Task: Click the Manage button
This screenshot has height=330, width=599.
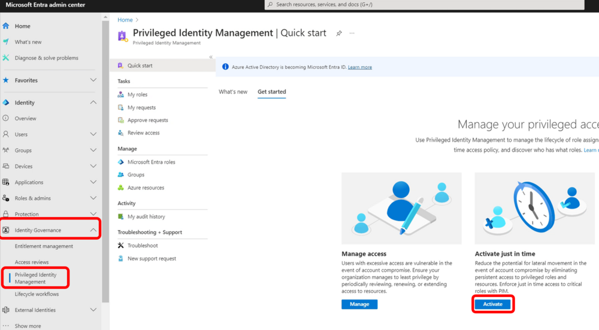Action: [x=359, y=304]
